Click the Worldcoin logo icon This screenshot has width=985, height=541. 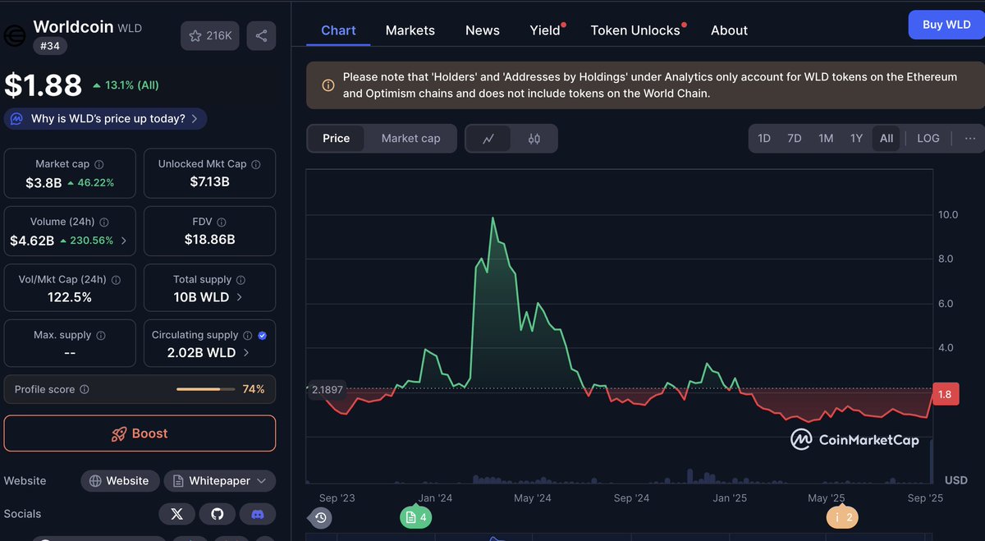coord(15,36)
